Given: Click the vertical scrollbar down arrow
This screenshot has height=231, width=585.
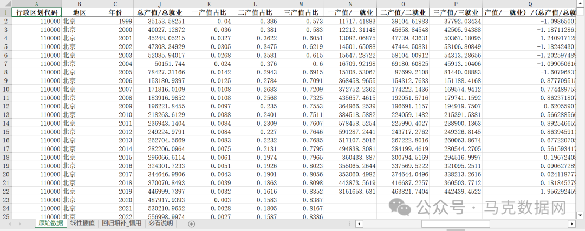Looking at the screenshot, I should (x=580, y=215).
